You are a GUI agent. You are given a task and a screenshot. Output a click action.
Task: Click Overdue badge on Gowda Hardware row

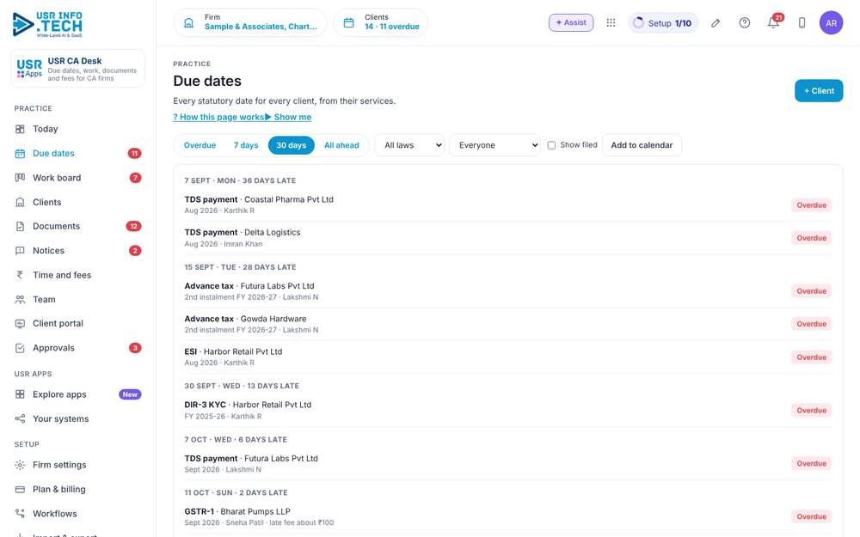(811, 324)
